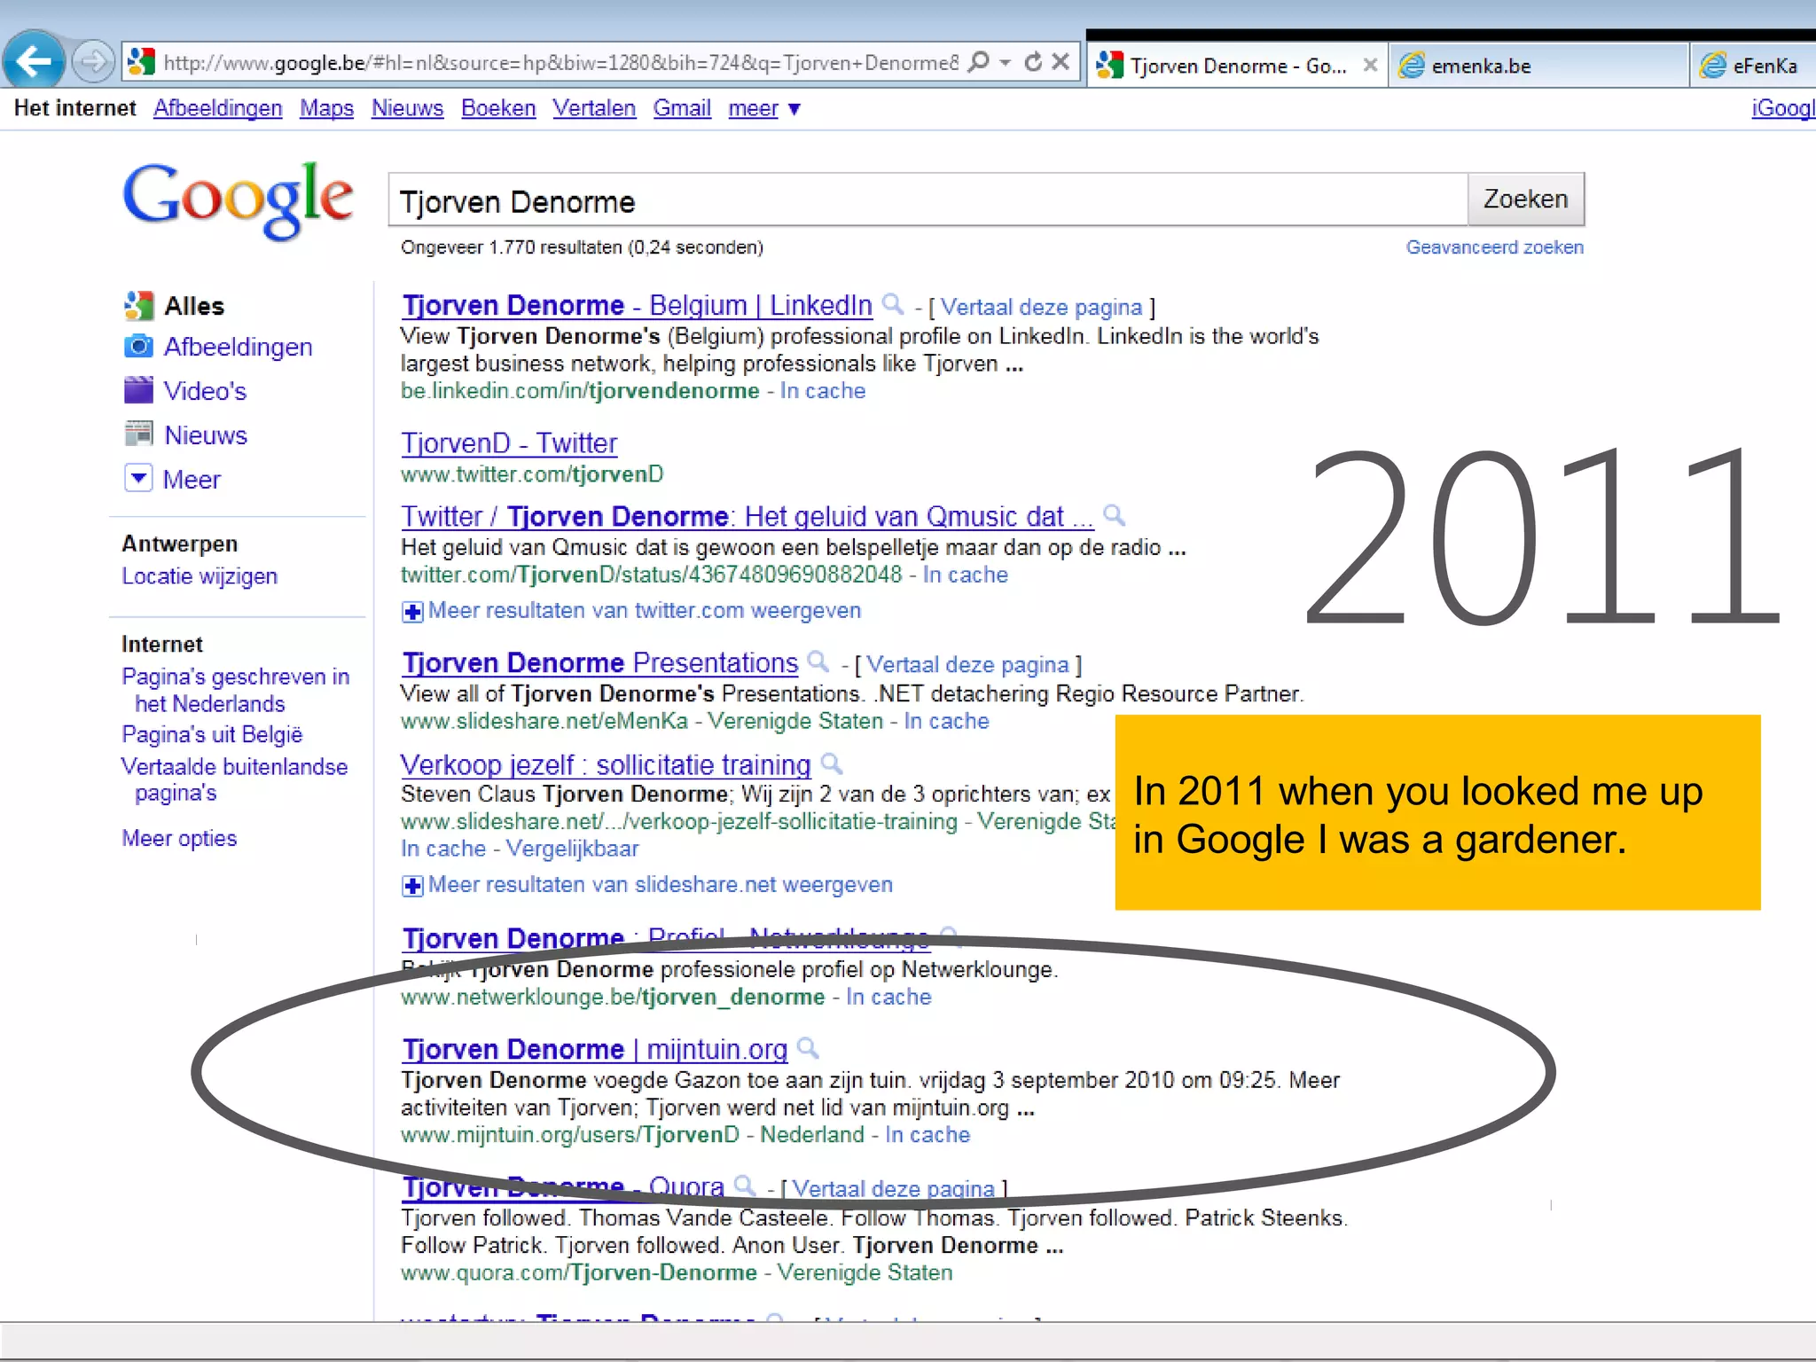Click the Vergelijkbaar link
The width and height of the screenshot is (1816, 1362).
(572, 849)
